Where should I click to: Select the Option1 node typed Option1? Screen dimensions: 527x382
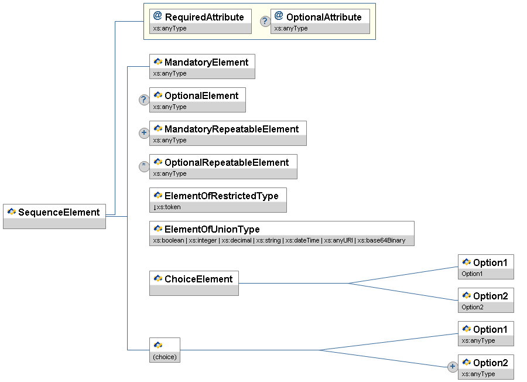[485, 267]
